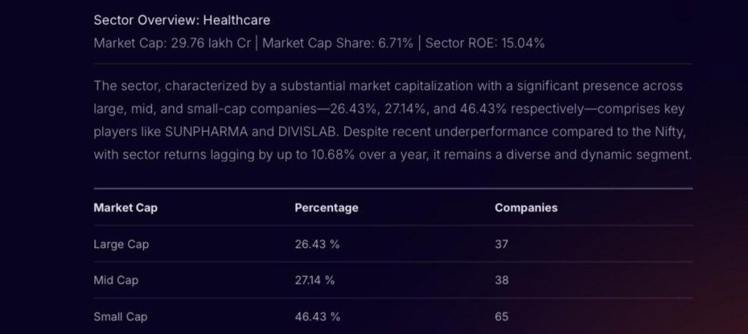The height and width of the screenshot is (334, 748).
Task: Select the Large Cap row label
Action: [x=121, y=244]
